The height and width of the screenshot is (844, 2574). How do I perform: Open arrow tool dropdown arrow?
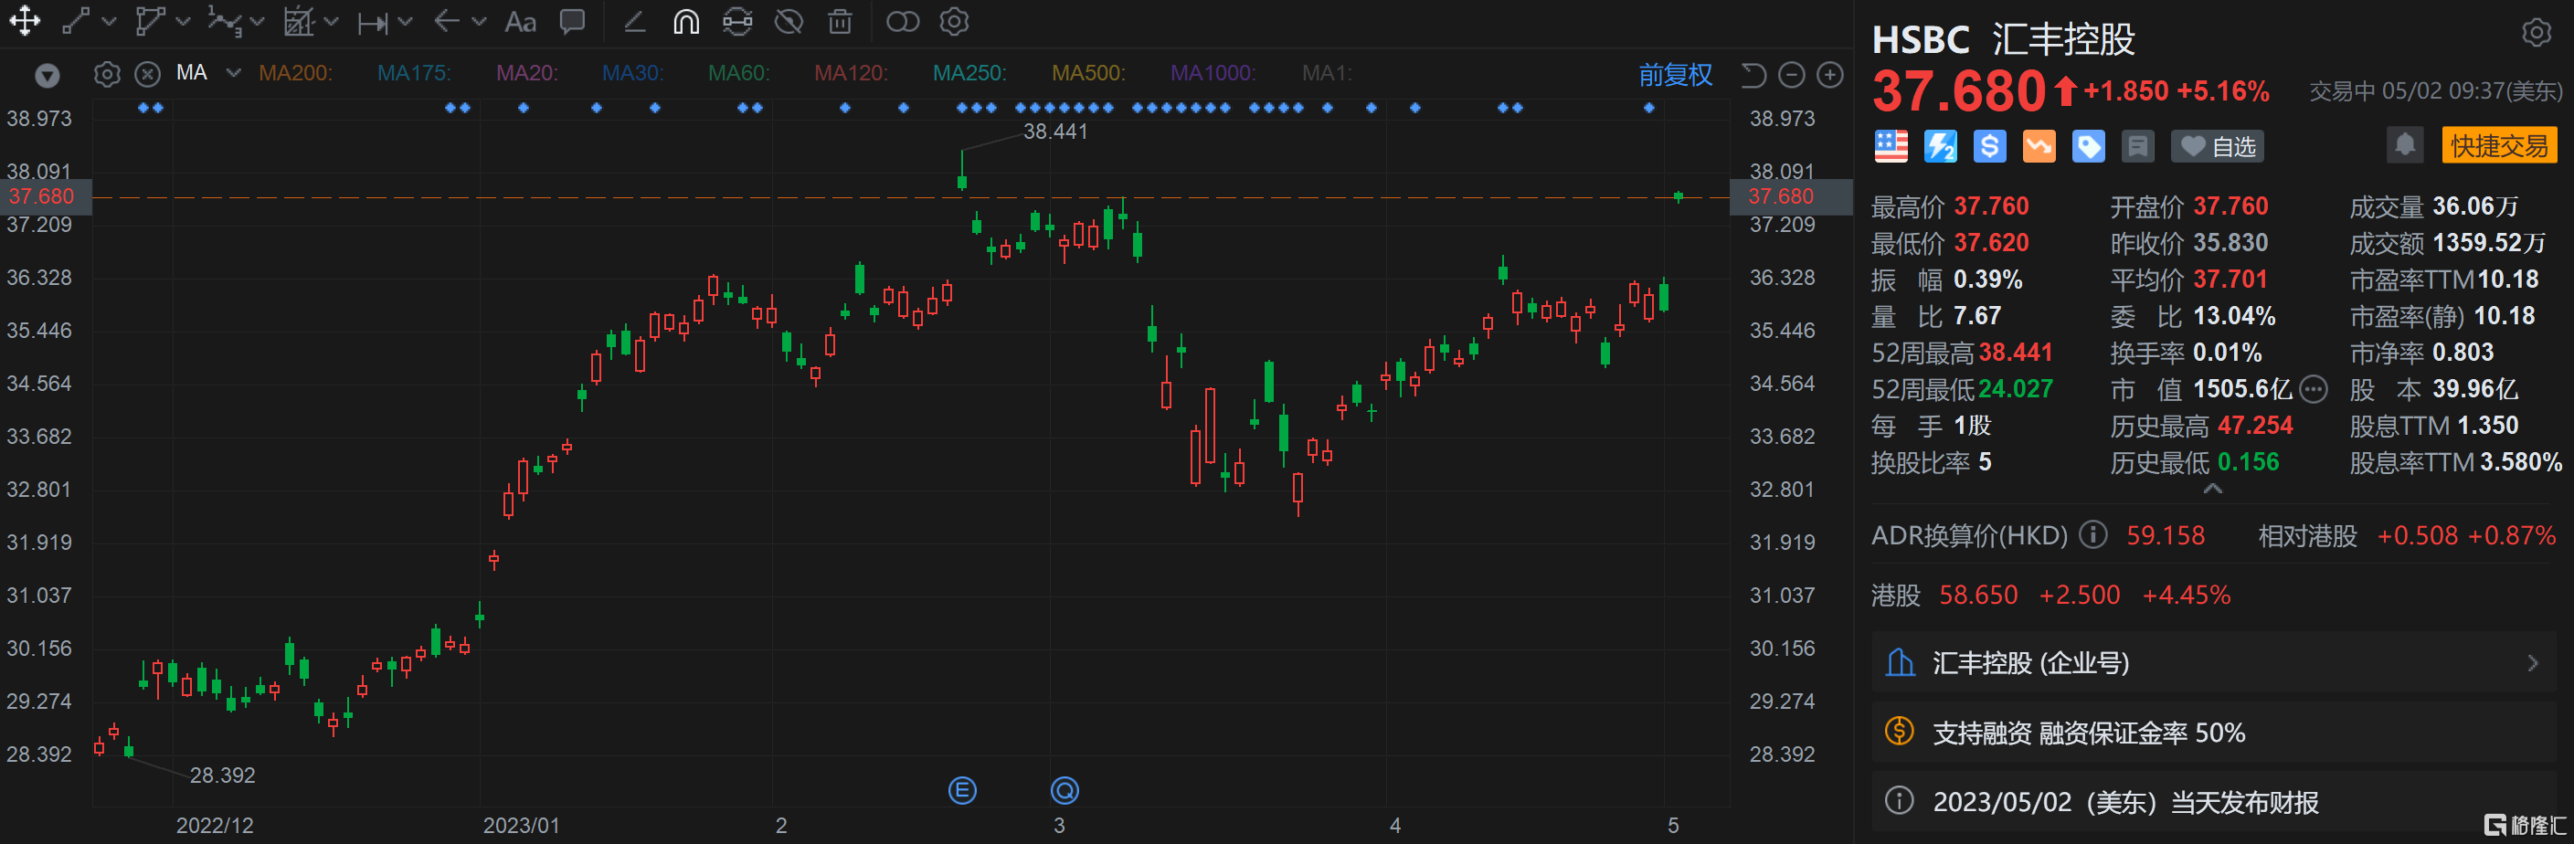tap(479, 22)
